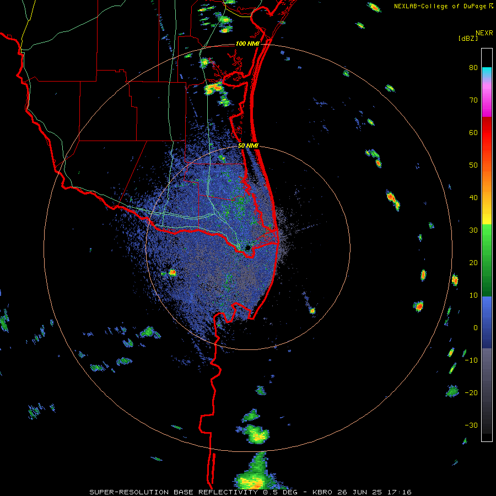
Task: Click the 50 value on the dBZ scale
Action: [x=473, y=165]
